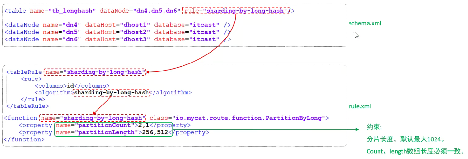Click the closing tableRule tag
Viewport: 468px width, 159px height.
pyautogui.click(x=28, y=106)
